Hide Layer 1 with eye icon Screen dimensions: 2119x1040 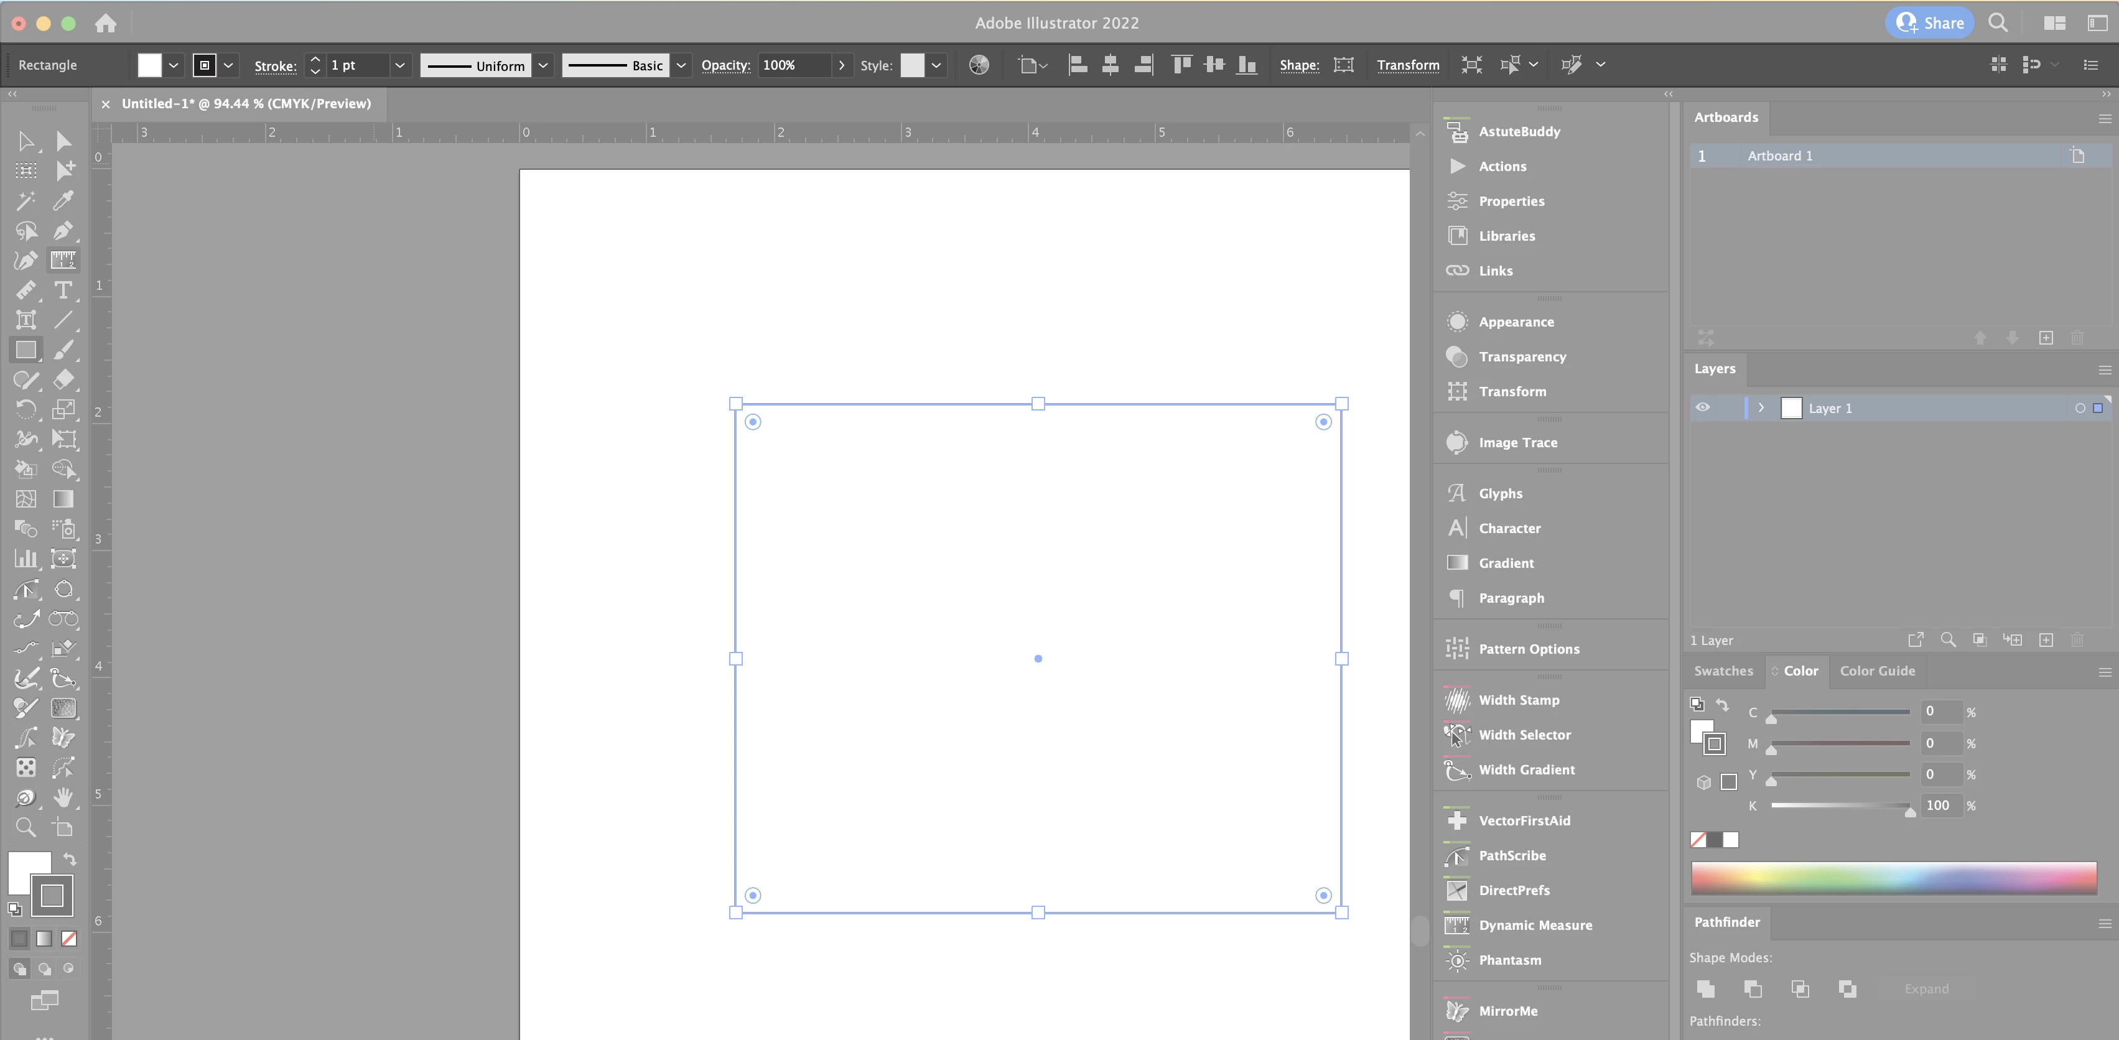(1703, 408)
